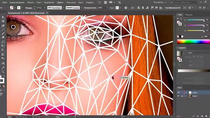Screen dimensions: 210x118
Task: Click the Непрозрачность opacity link
Action: [x=90, y=8]
